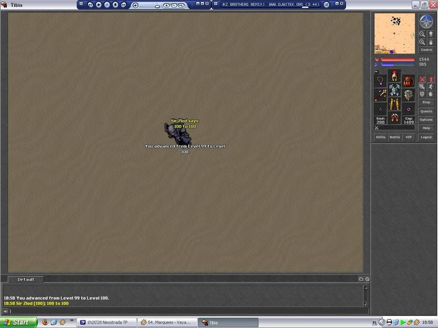Collapse the inventory panel with the minus button
The width and height of the screenshot is (438, 328).
tap(376, 72)
